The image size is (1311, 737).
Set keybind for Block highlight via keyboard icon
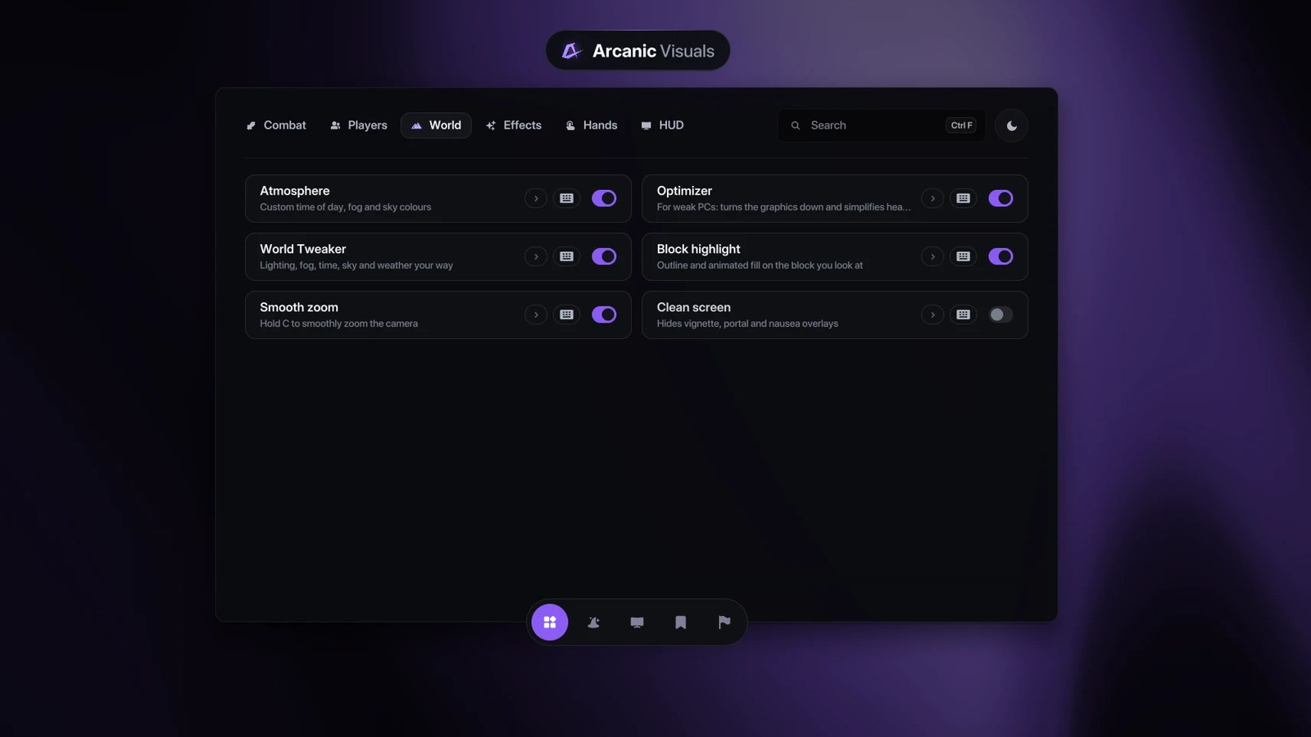point(964,256)
